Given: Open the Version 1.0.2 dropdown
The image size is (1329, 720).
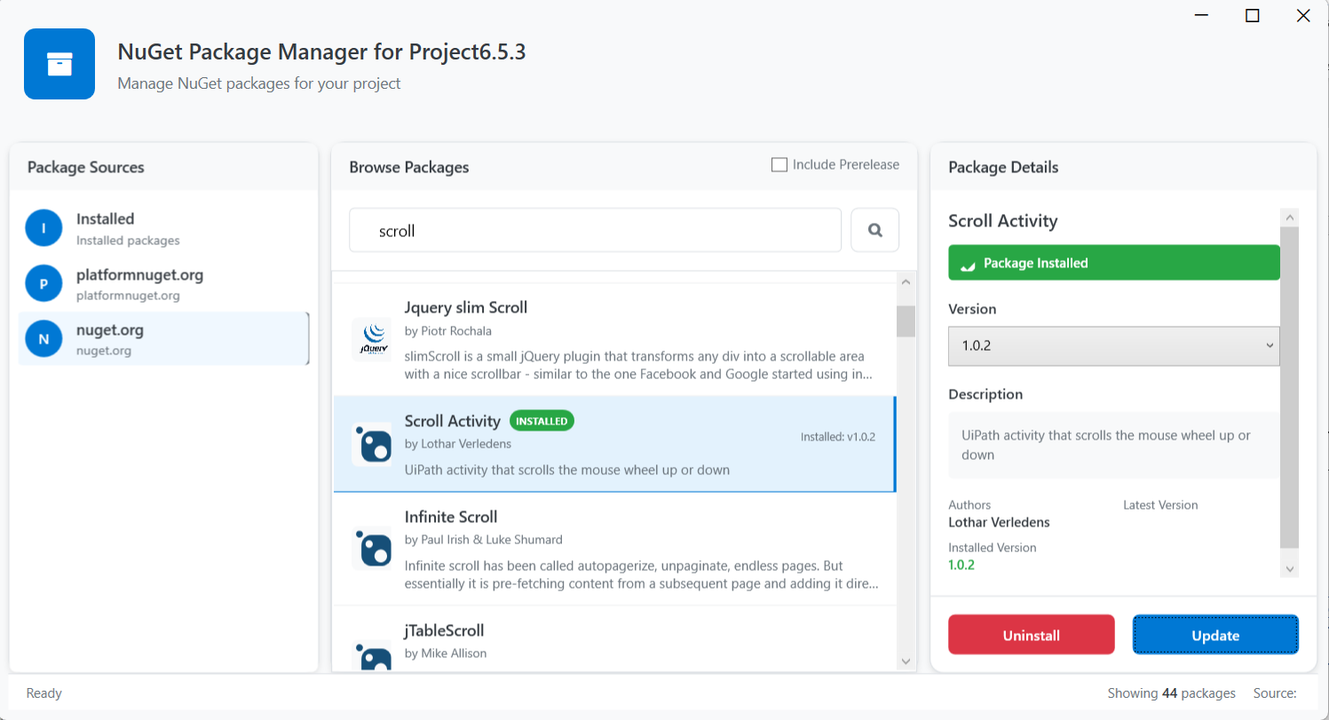Looking at the screenshot, I should (1114, 345).
